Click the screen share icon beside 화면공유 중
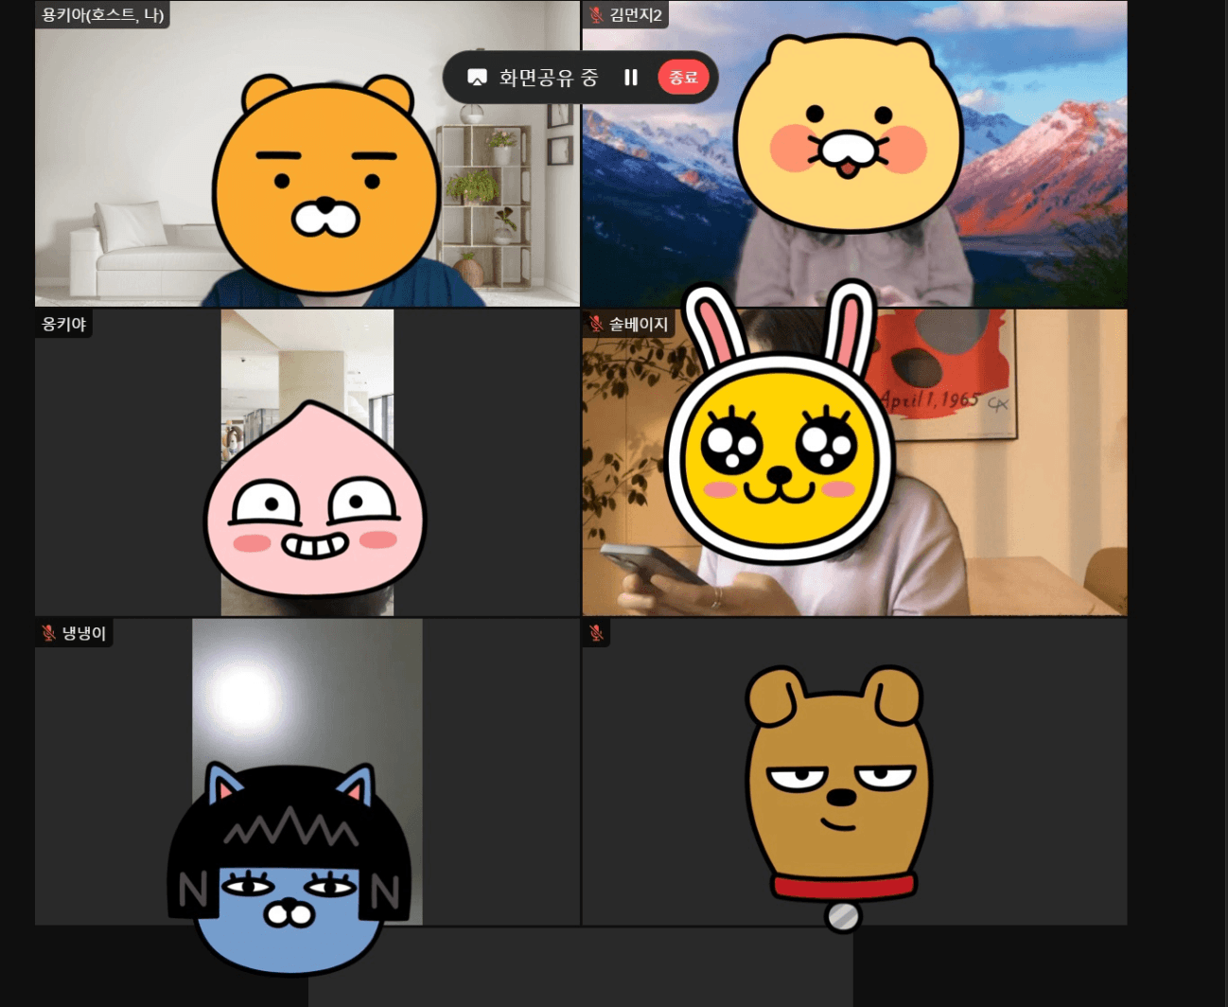The width and height of the screenshot is (1228, 1007). coord(478,78)
